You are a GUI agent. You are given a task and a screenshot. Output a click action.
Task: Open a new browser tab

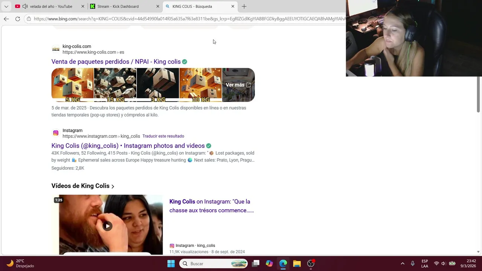tap(244, 6)
